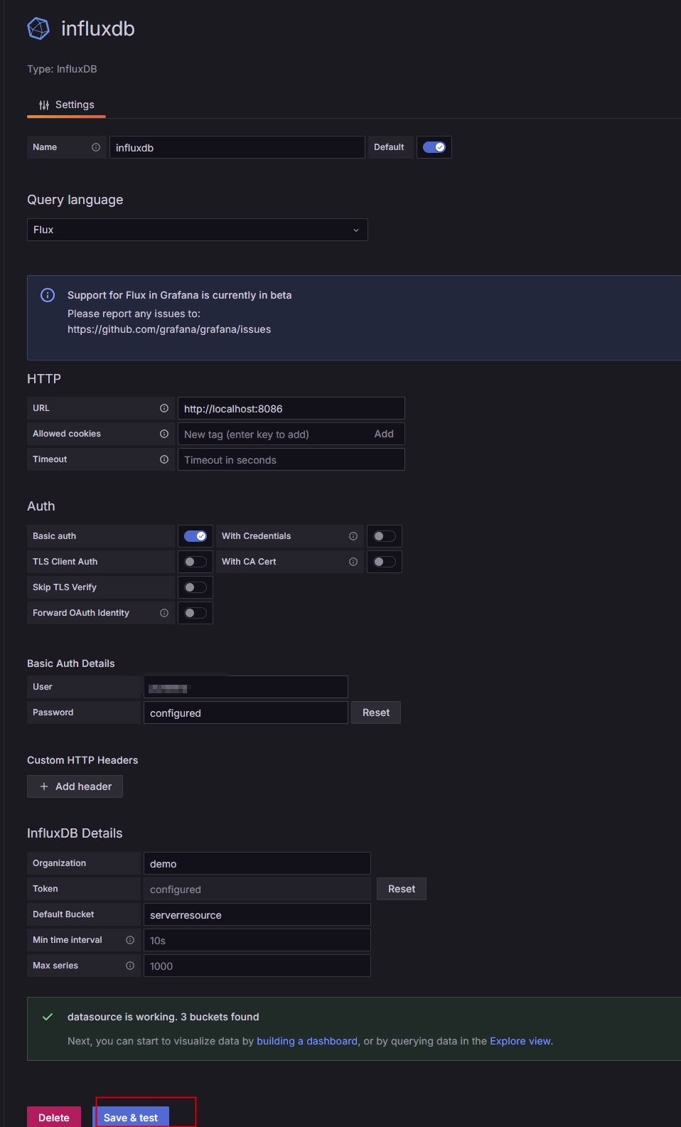Click the beta notice info icon
Screen dimensions: 681x1127
[48, 295]
